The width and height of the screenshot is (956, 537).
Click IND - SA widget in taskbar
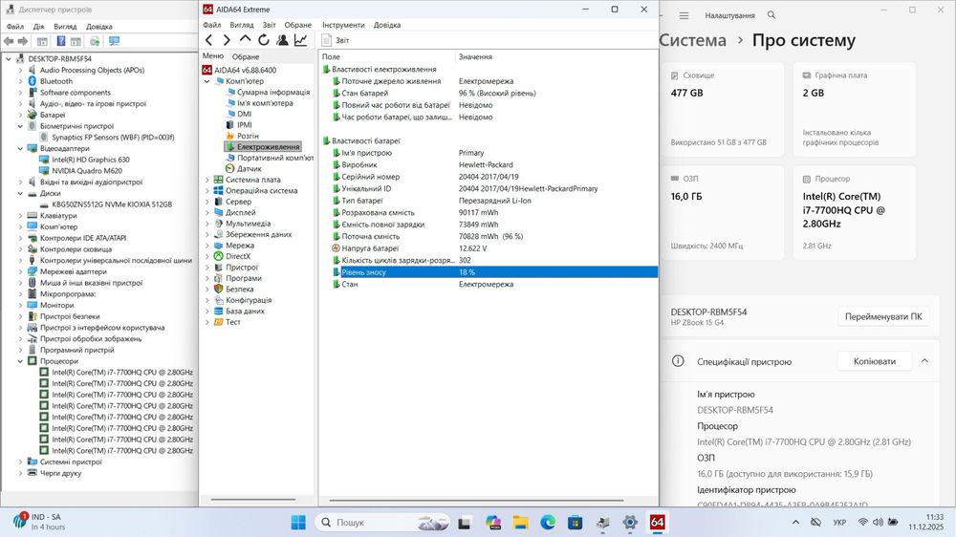click(38, 522)
